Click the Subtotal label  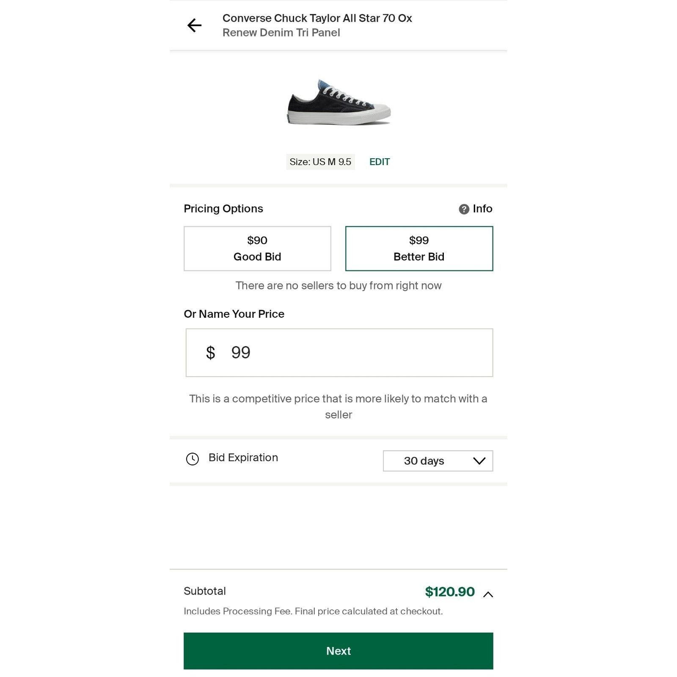click(x=205, y=591)
